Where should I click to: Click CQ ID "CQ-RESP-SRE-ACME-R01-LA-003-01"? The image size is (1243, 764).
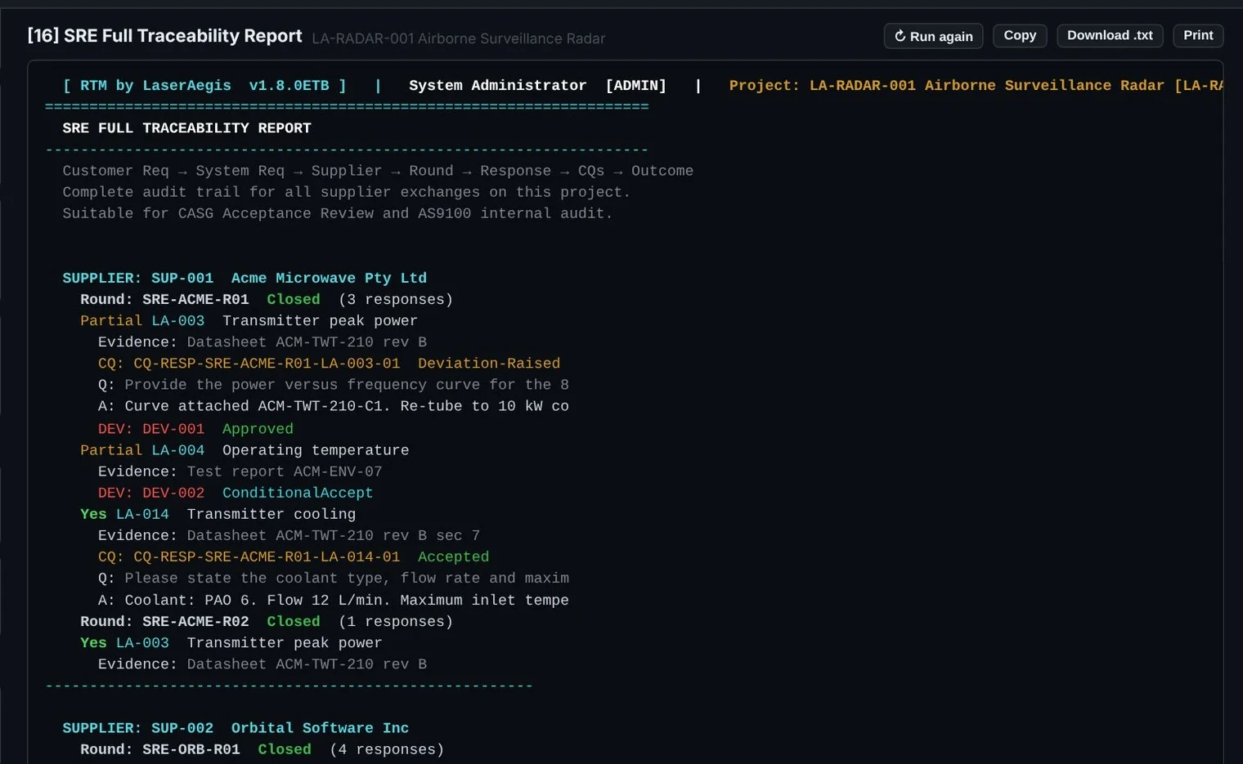click(x=267, y=364)
